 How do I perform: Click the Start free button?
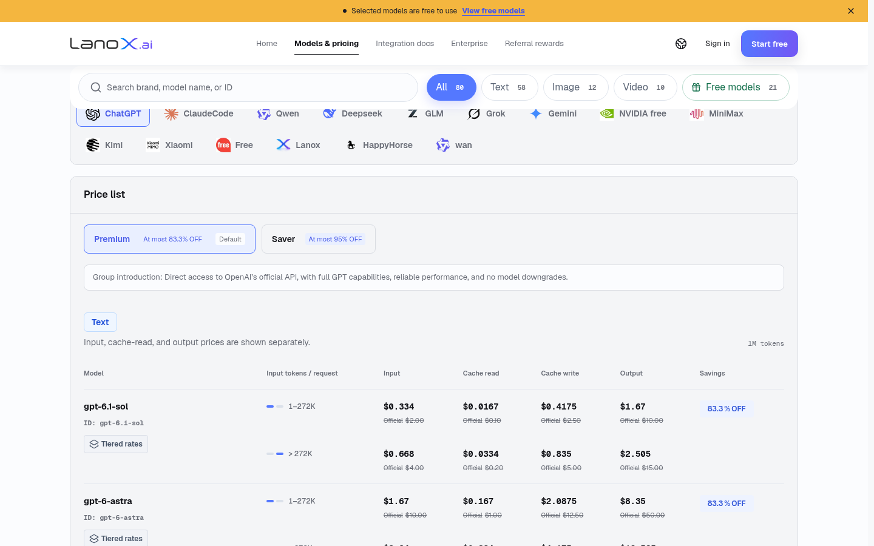pos(770,44)
